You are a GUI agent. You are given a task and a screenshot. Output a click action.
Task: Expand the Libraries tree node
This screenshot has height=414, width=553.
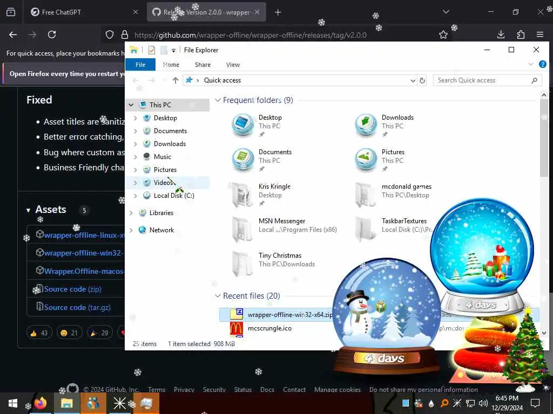pyautogui.click(x=131, y=213)
